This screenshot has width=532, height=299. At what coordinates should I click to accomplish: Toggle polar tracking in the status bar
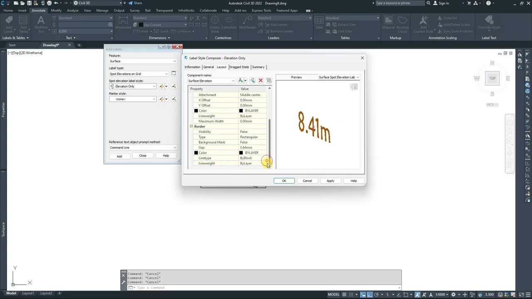coord(377,294)
